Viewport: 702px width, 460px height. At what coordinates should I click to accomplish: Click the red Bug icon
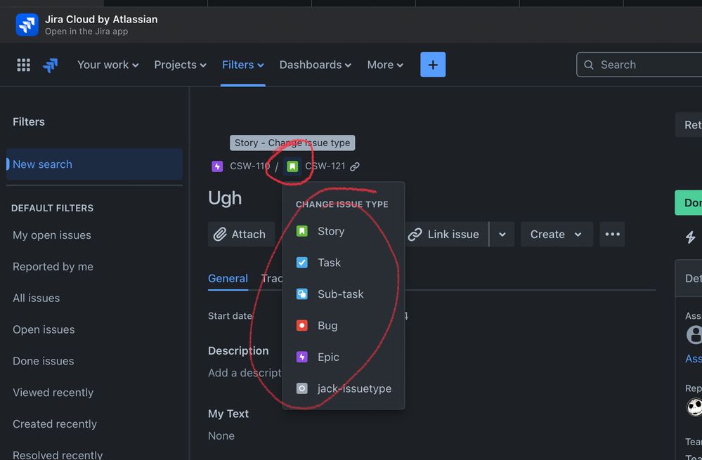click(x=301, y=325)
